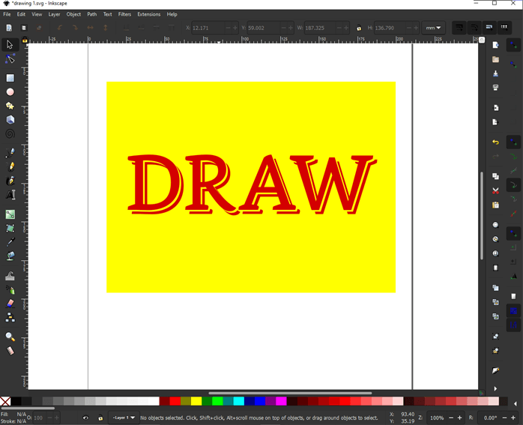Screen dimensions: 523x425
Task: Toggle width/height ratio lock
Action: [x=359, y=28]
